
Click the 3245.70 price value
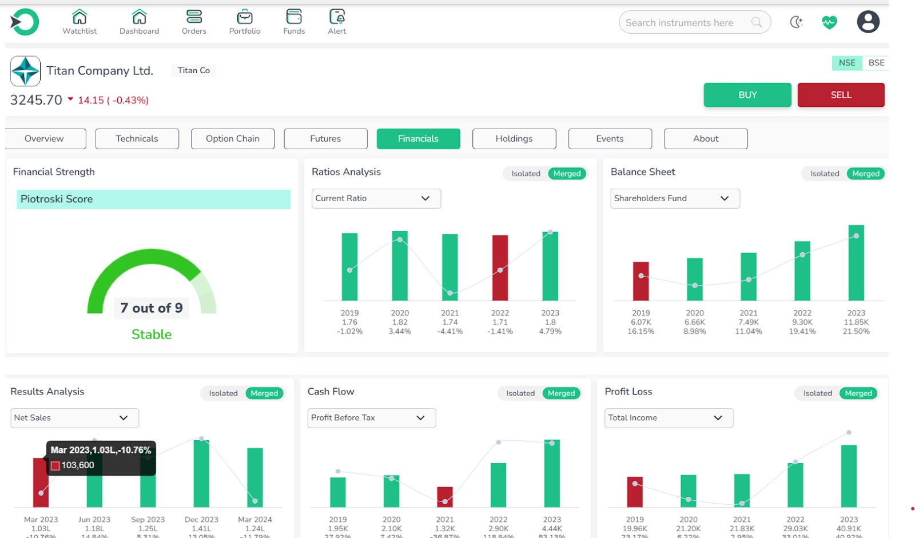(36, 100)
